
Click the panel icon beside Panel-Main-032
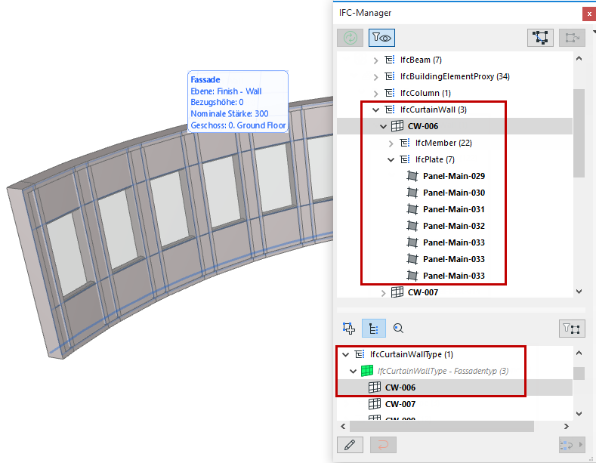click(412, 226)
